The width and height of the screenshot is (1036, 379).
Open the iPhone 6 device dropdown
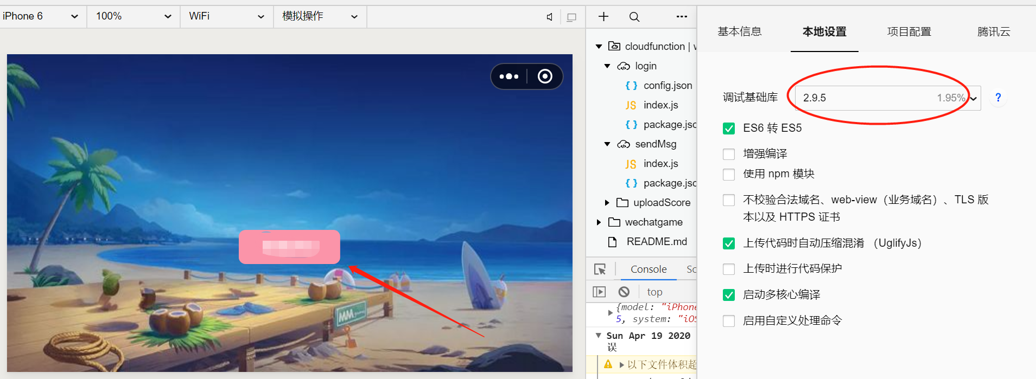[x=42, y=16]
